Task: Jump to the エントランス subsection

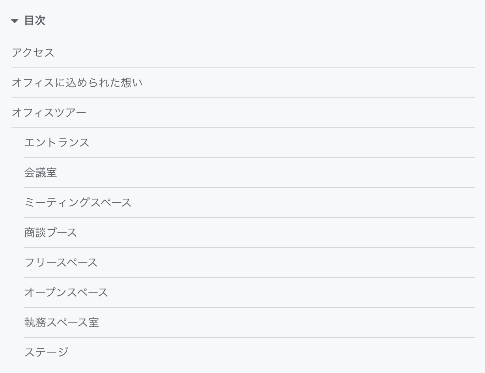Action: (x=57, y=142)
